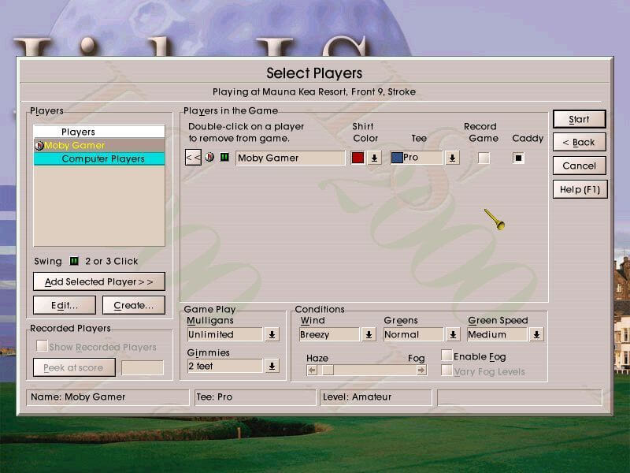The height and width of the screenshot is (473, 630).
Task: Click the green Swing icon under Players list
Action: pos(74,261)
